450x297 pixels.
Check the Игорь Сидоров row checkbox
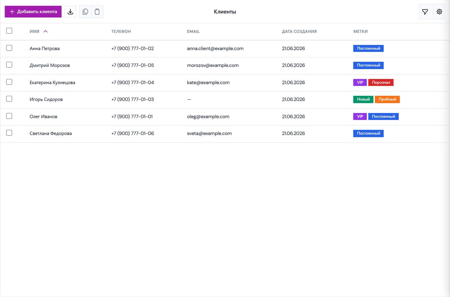[x=9, y=99]
